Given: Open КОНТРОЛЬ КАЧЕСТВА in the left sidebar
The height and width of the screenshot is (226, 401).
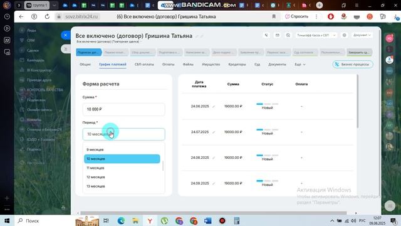Looking at the screenshot, I should [44, 90].
